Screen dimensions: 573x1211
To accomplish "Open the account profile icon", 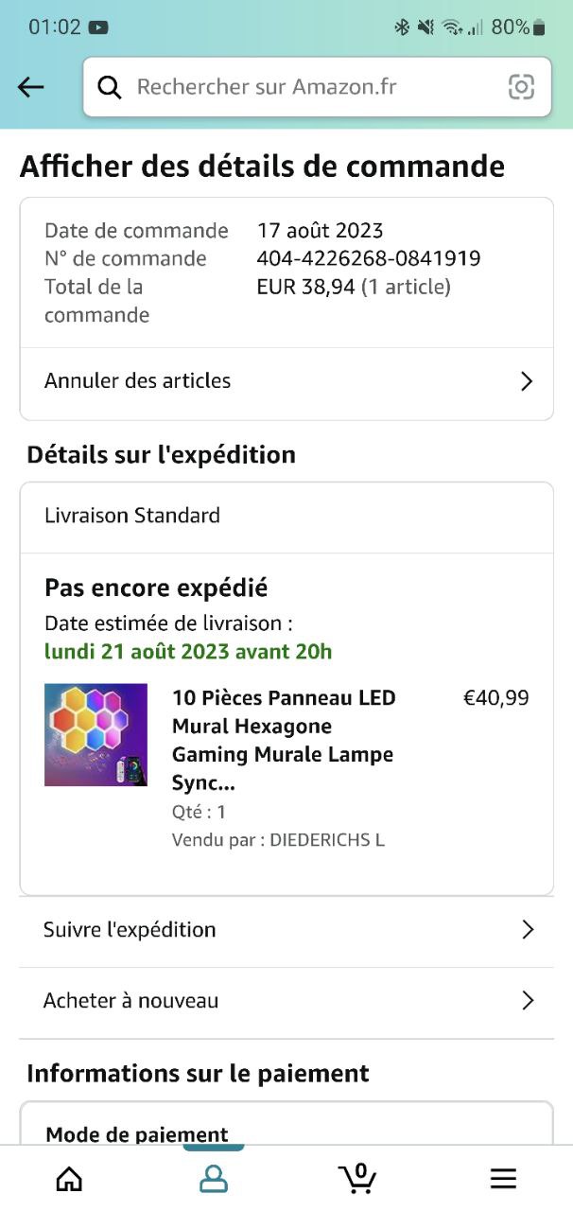I will tap(214, 1178).
